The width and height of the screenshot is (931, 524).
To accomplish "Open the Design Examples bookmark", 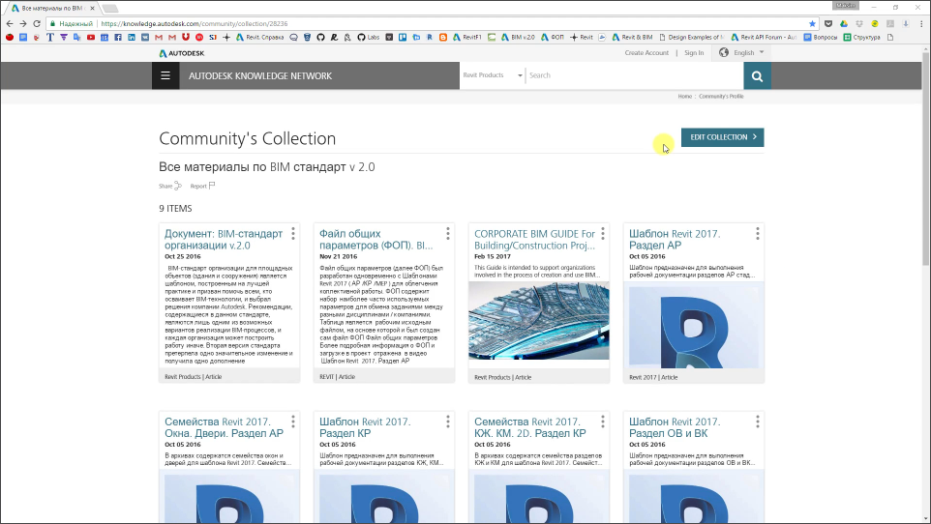I will click(692, 38).
